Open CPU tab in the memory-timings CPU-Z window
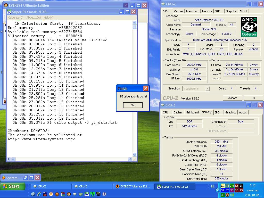The image size is (264, 198). pos(165,112)
